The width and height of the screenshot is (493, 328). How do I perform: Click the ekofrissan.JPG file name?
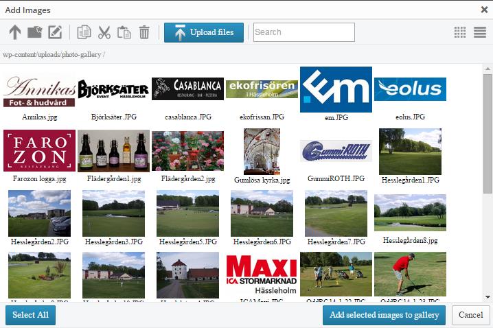[262, 117]
